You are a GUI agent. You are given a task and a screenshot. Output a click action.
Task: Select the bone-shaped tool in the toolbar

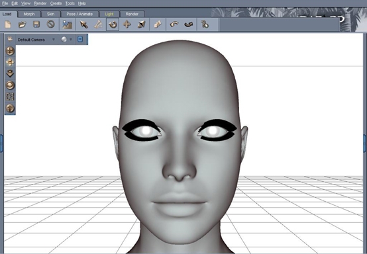tap(98, 24)
